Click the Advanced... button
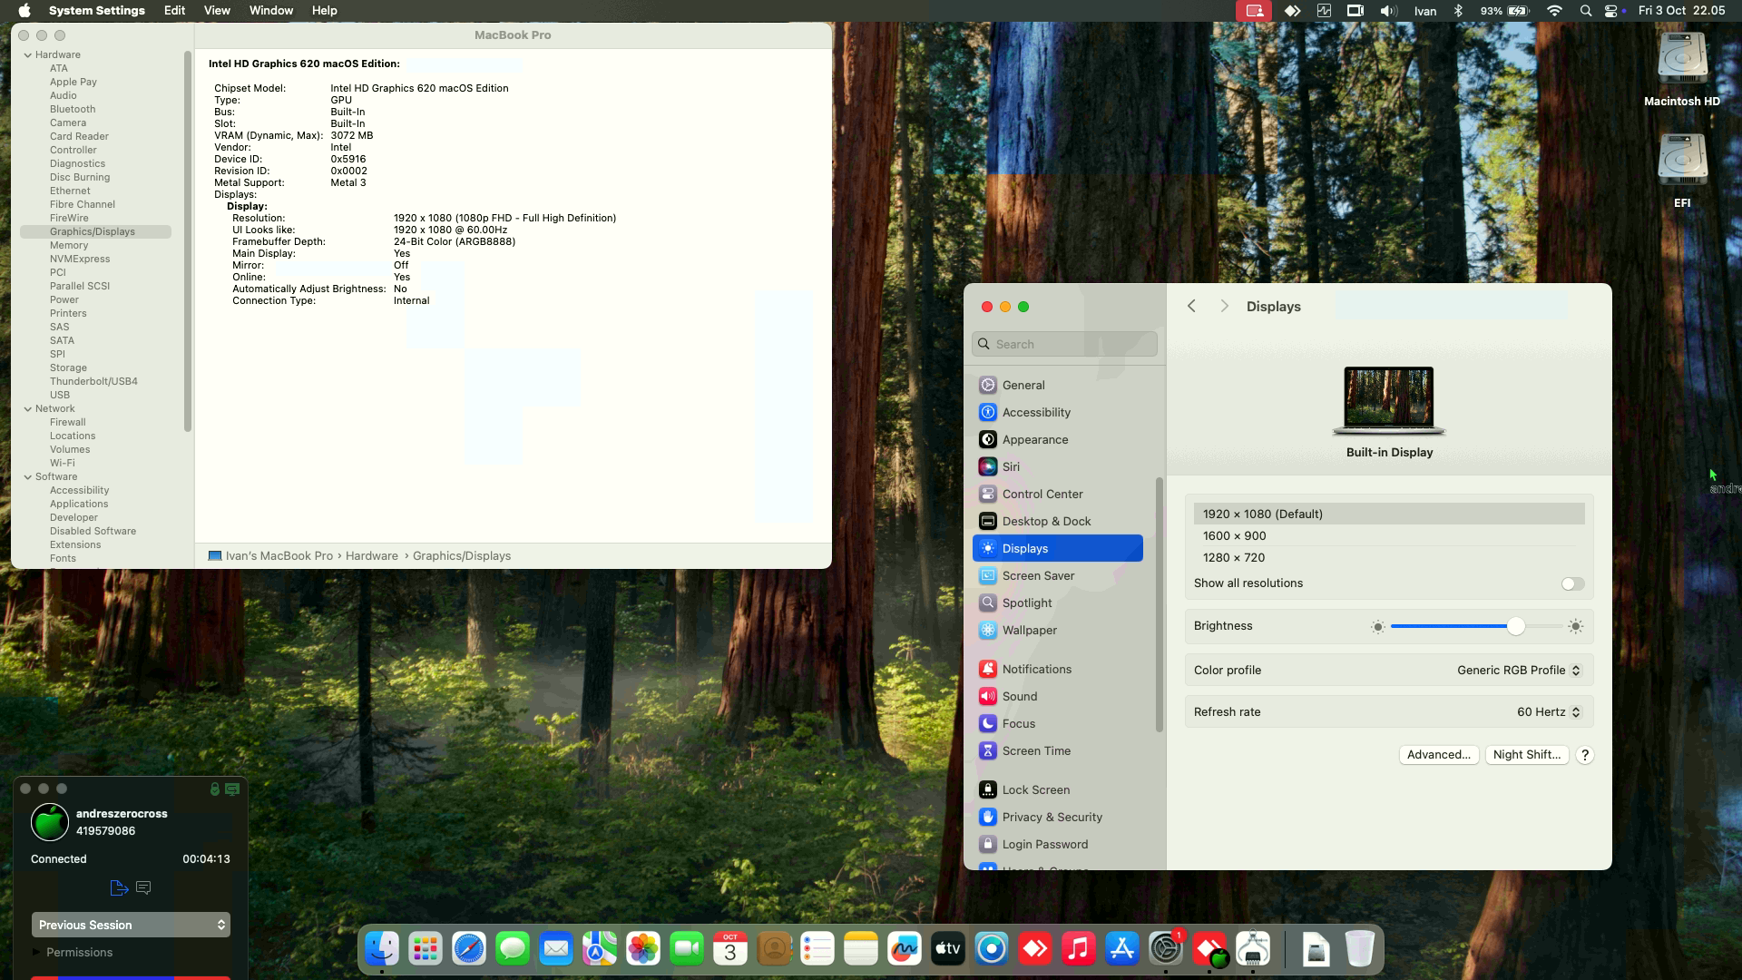 [1439, 755]
